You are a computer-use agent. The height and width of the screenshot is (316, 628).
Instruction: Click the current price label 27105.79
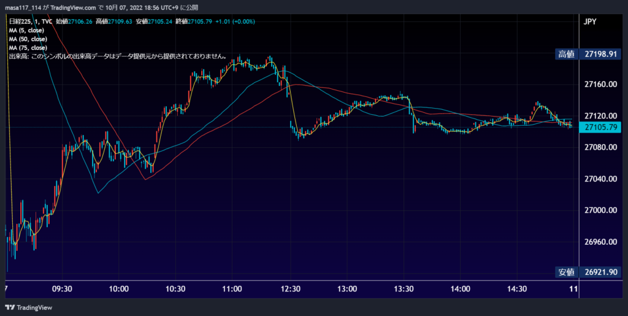[x=601, y=128]
